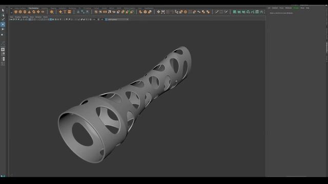Image resolution: width=328 pixels, height=184 pixels.
Task: Open Attribute Editor Focus menu
Action: (x=281, y=8)
